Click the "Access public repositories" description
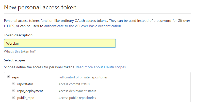This screenshot has height=102, width=212. (x=77, y=98)
